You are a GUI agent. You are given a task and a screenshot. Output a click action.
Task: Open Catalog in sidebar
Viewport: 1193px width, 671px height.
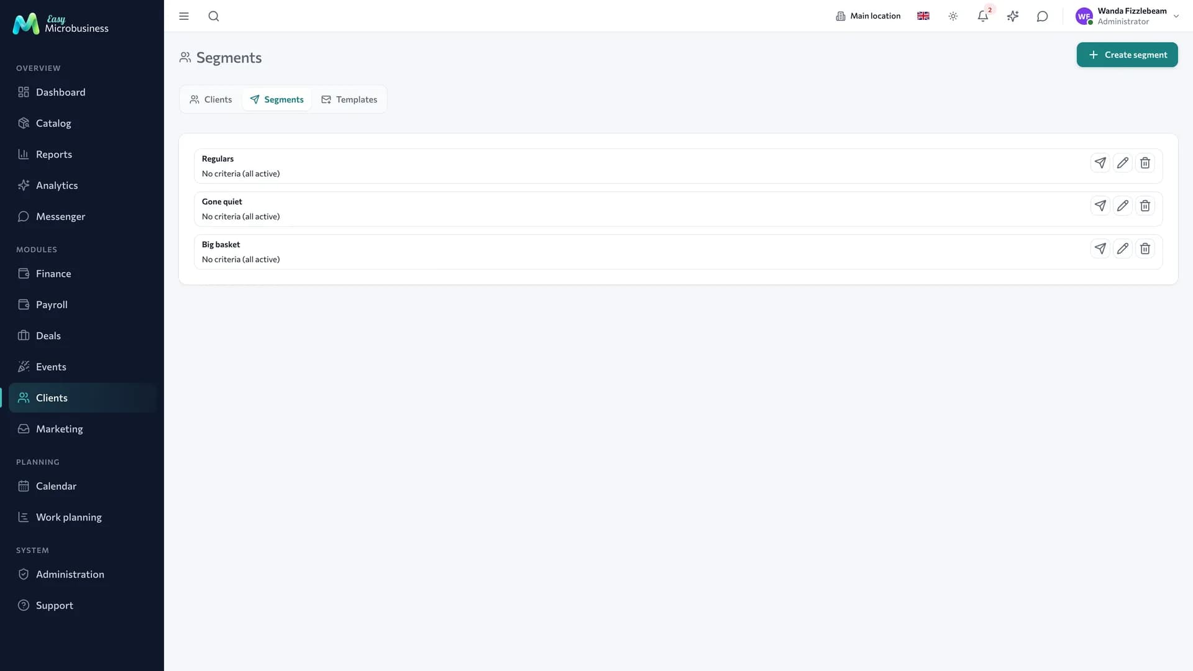(82, 123)
